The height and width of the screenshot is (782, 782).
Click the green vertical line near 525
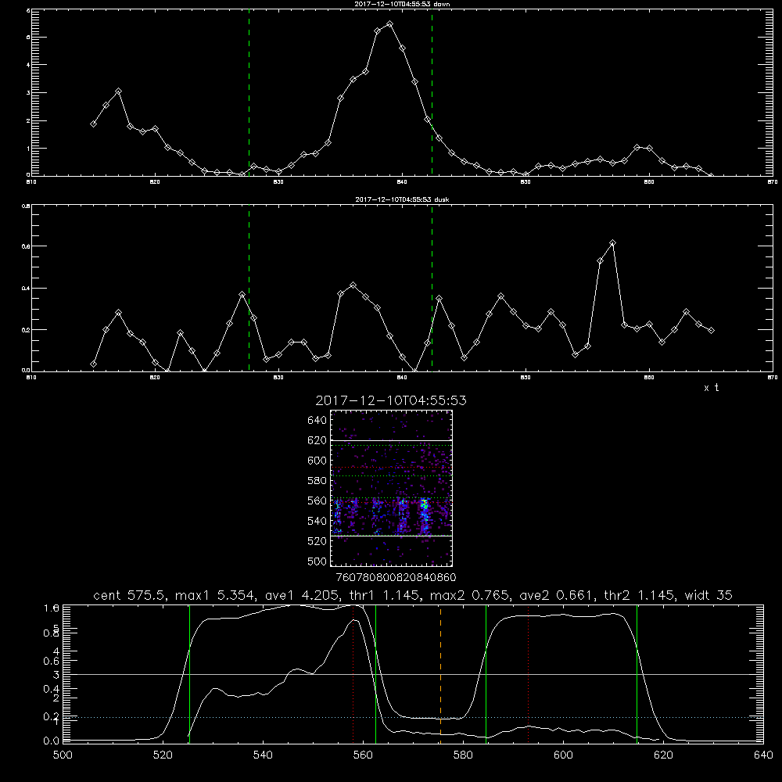(189, 673)
